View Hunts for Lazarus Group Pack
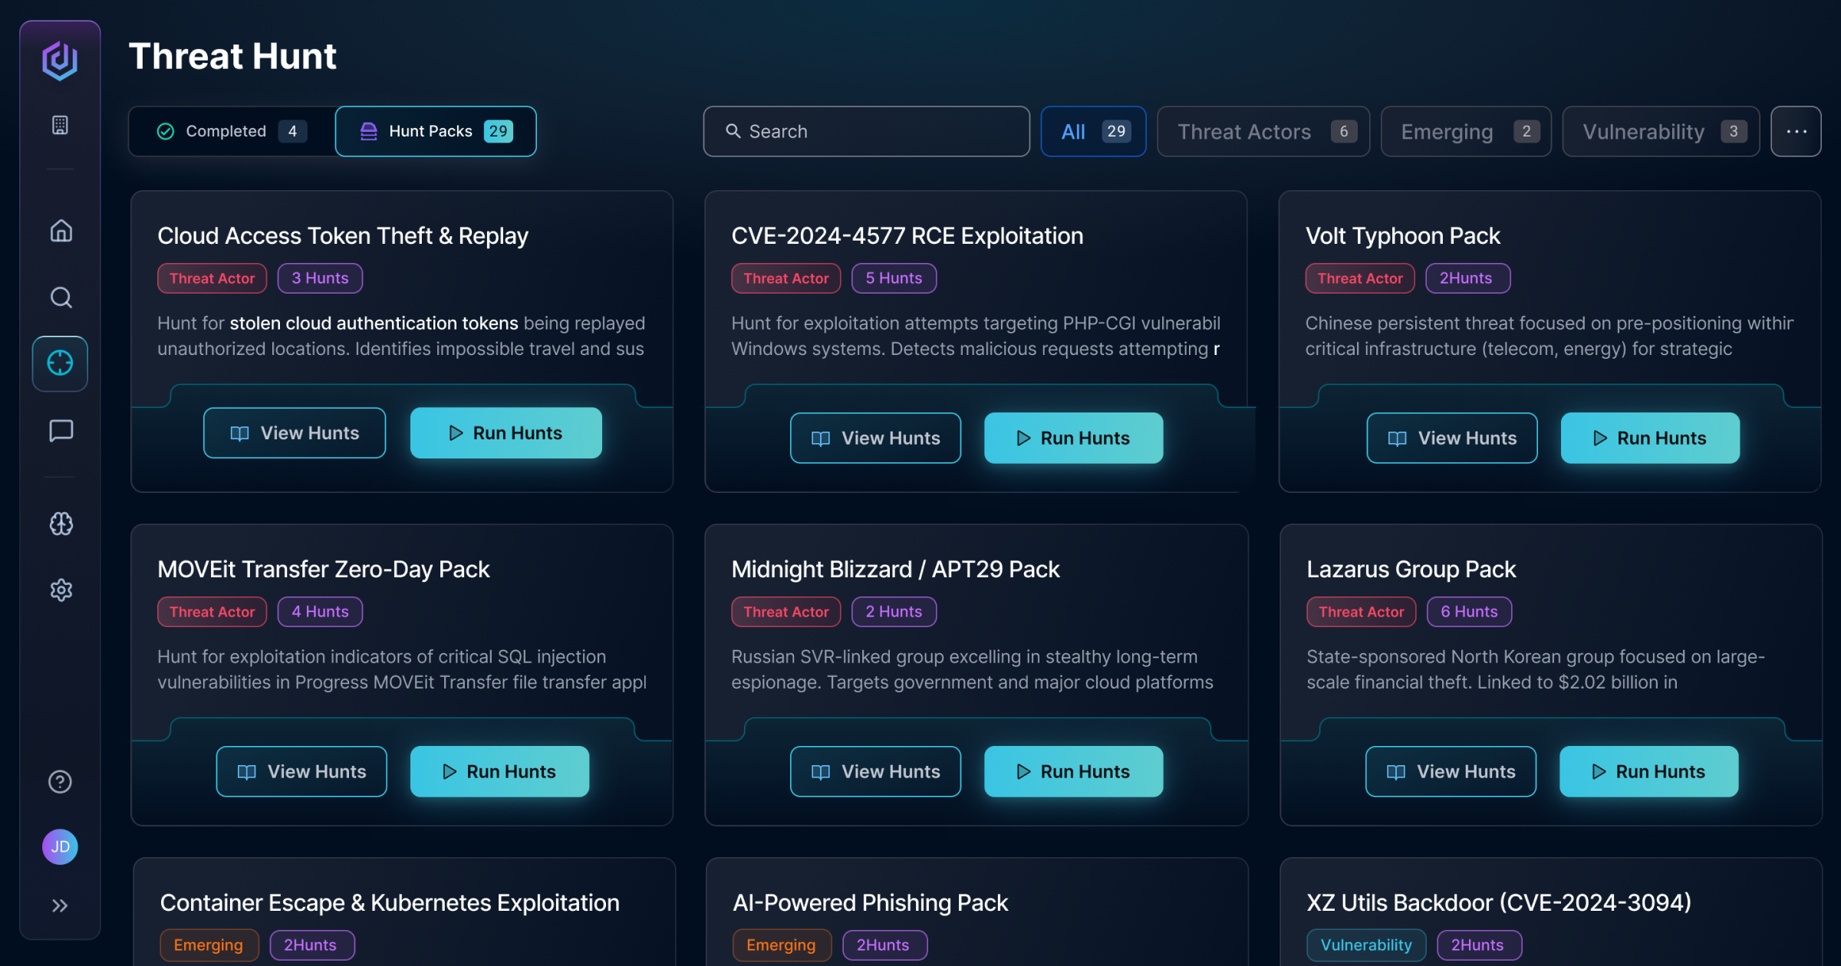The image size is (1841, 966). (1450, 771)
